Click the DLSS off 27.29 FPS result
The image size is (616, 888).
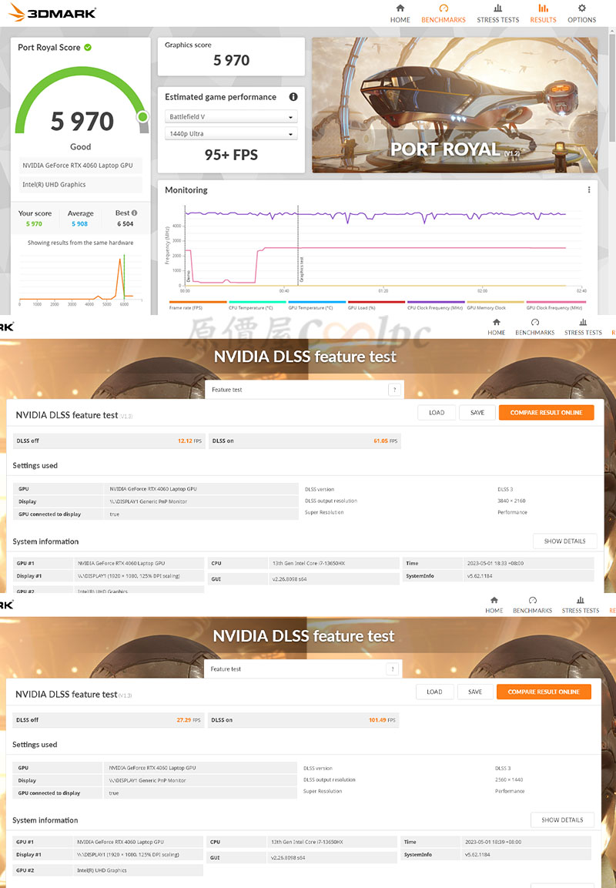click(x=108, y=720)
